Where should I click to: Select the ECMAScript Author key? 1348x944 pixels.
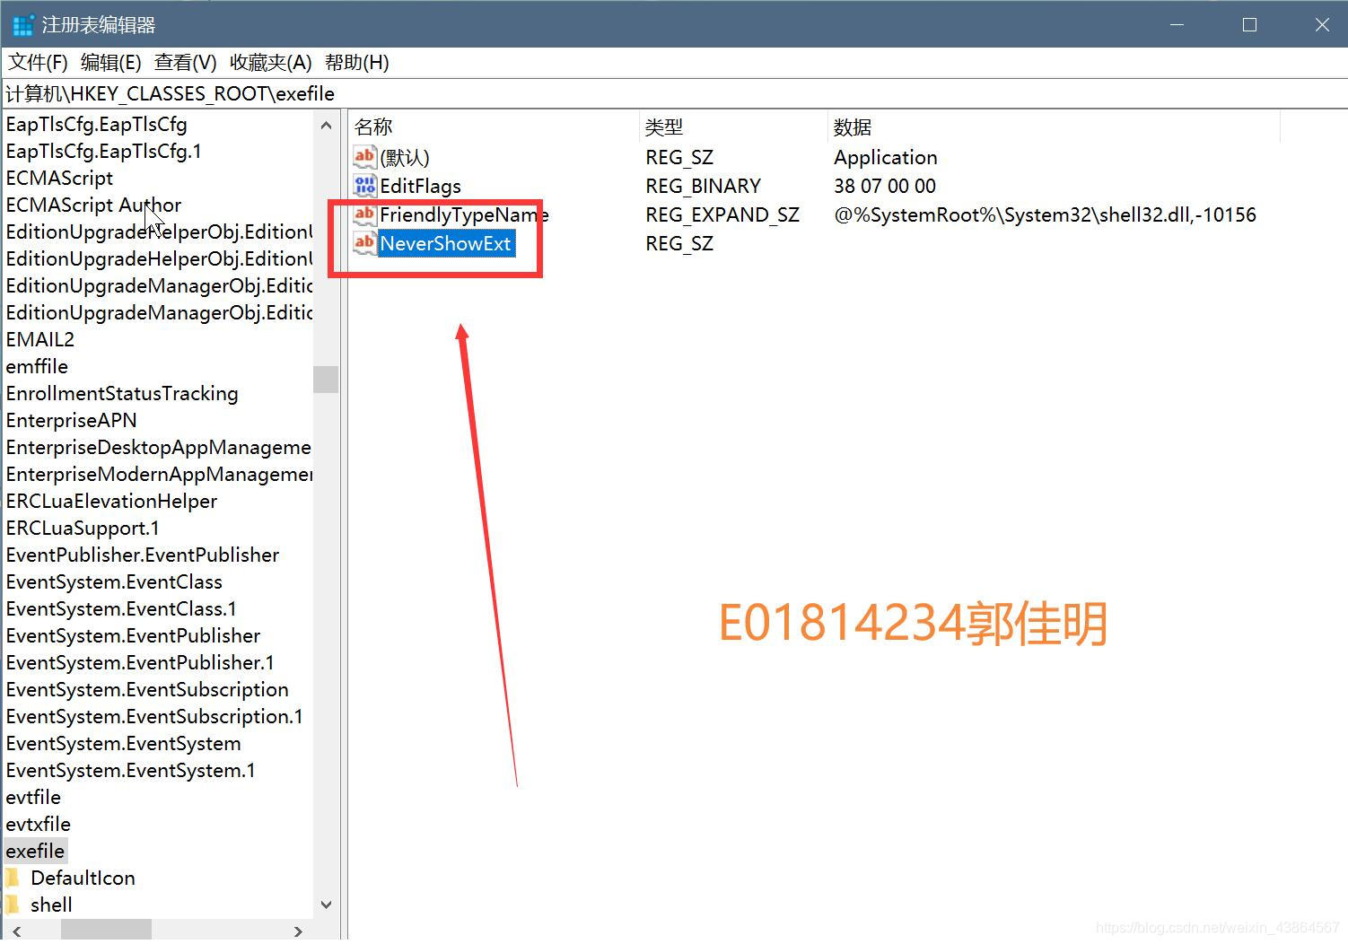point(93,205)
